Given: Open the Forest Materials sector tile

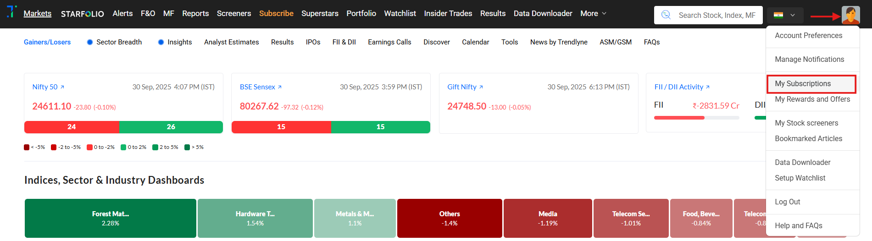Looking at the screenshot, I should (111, 218).
